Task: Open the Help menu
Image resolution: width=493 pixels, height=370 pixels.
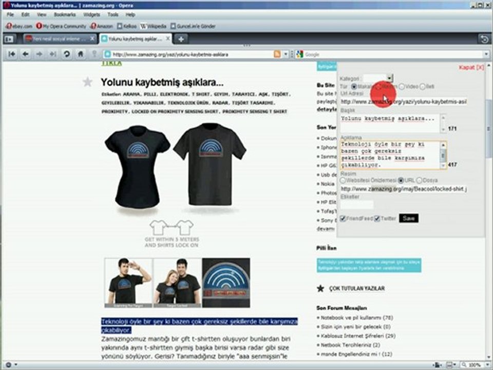Action: point(130,14)
